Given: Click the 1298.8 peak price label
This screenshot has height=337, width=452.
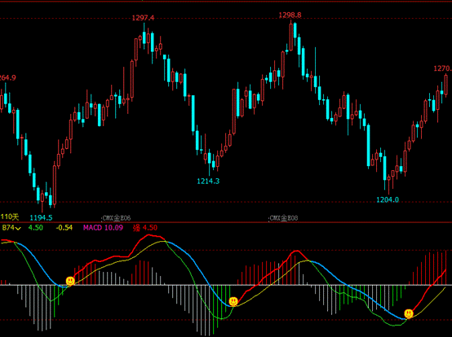Looking at the screenshot, I should 290,15.
